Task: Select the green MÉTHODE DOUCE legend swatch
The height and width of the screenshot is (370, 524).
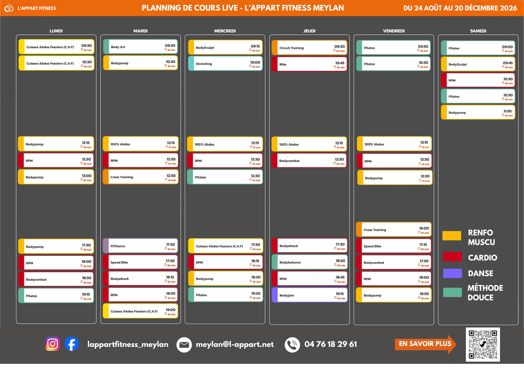Action: (x=452, y=292)
